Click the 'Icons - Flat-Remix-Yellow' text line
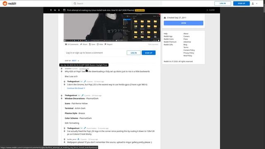Screen dimensions: 265x149 pos(76,103)
